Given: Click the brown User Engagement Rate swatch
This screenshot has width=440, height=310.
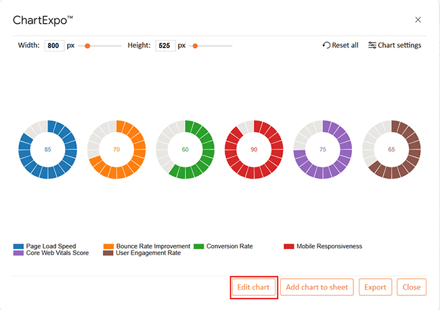Looking at the screenshot, I should pos(108,253).
